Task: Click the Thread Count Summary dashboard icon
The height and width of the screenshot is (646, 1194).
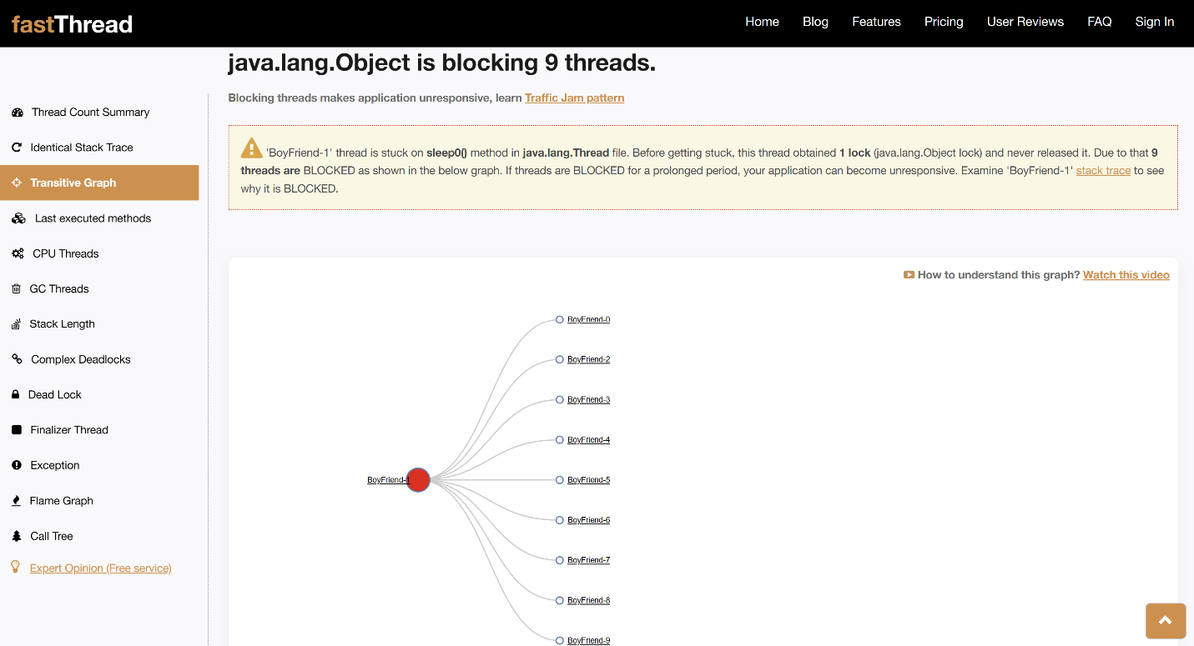Action: tap(18, 113)
